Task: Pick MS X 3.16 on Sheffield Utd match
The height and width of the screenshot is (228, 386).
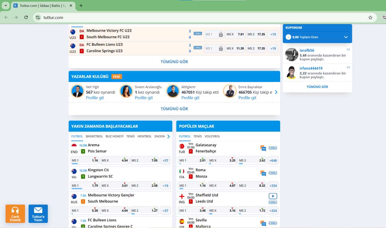Action: [222, 211]
